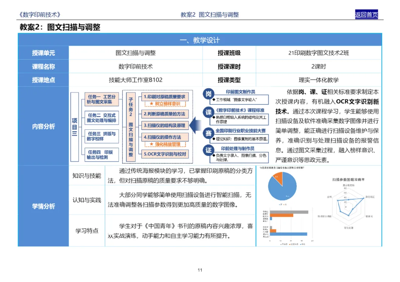The height and width of the screenshot is (282, 400).
Task: Click the 证 circle icon
Action: click(209, 150)
